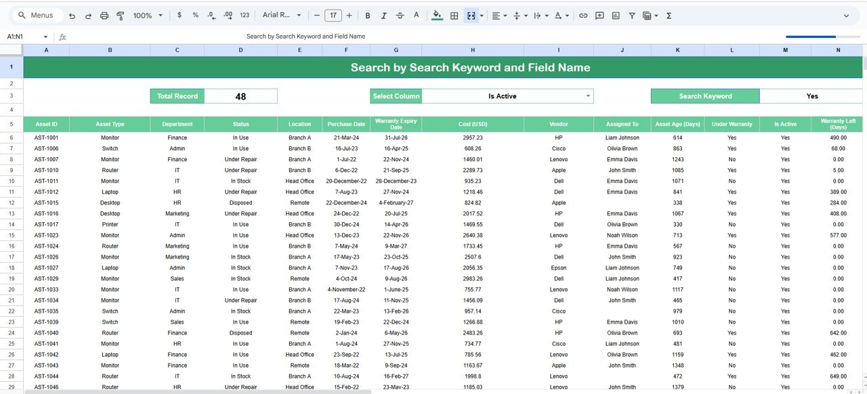Screen dimensions: 867x394
Task: Click the Undo button
Action: (71, 15)
